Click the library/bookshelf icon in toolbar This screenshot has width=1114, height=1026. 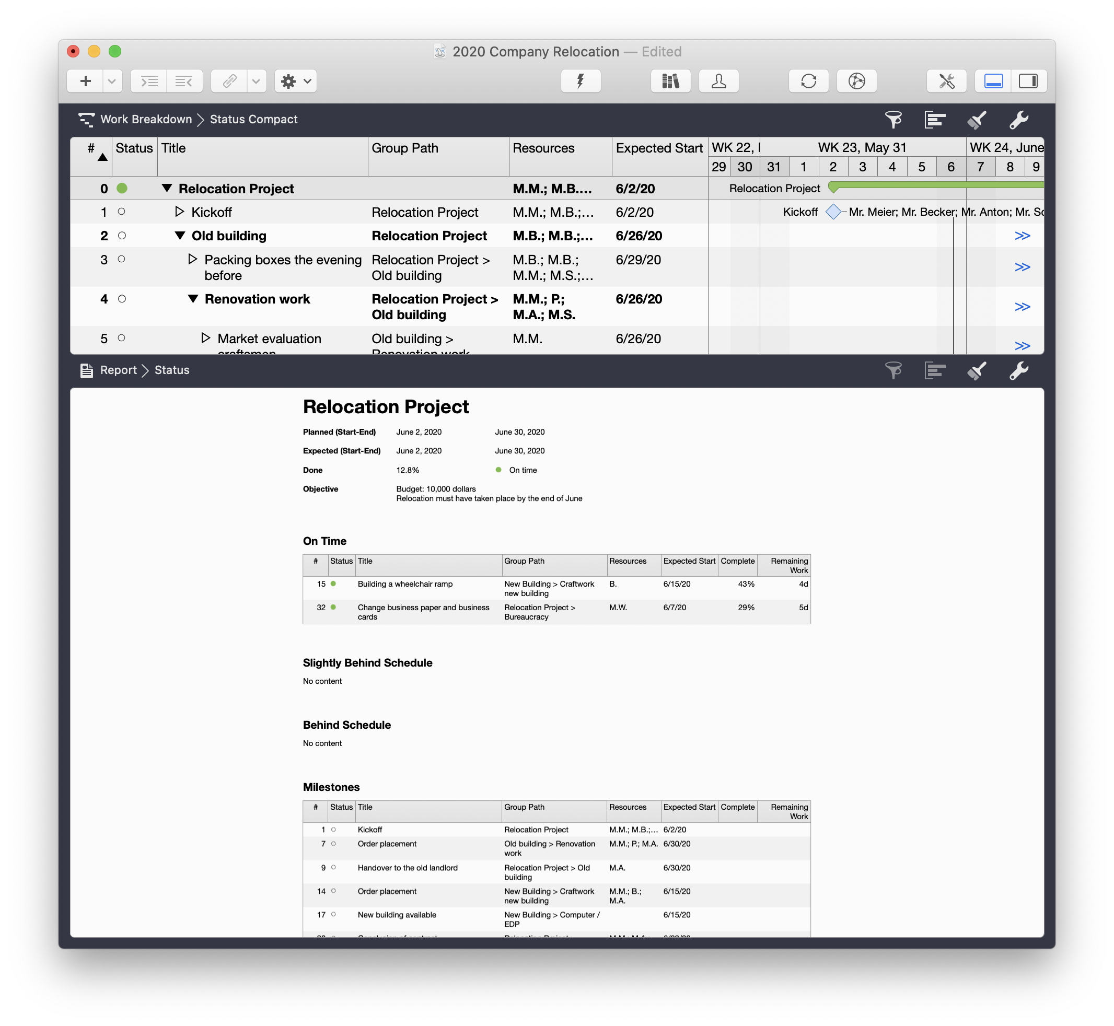[x=672, y=80]
